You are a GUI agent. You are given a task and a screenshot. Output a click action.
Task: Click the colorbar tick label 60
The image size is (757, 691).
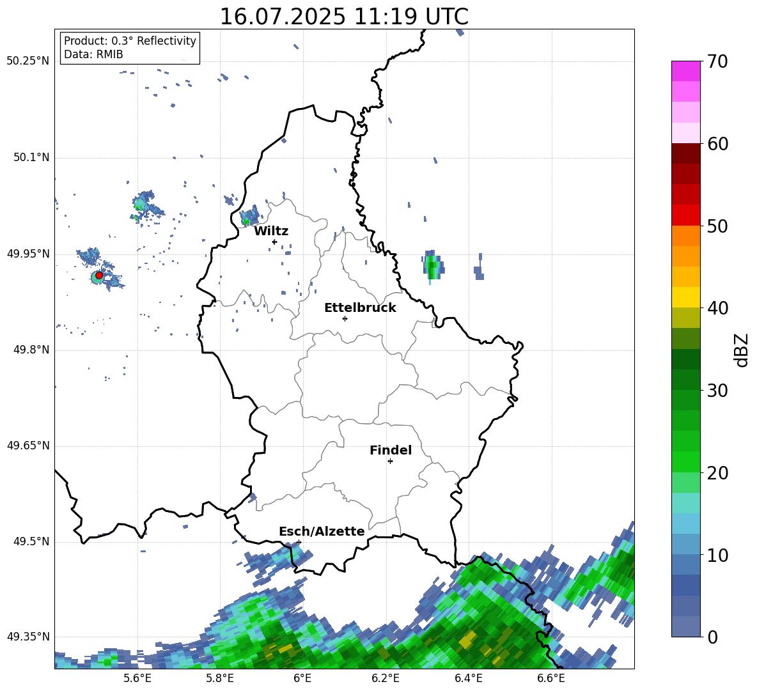point(717,144)
